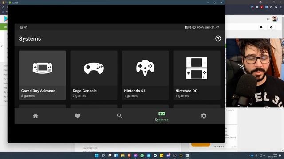Screen dimensions: 284x159
Task: Click the Wi-Fi status icon
Action: (25, 27)
